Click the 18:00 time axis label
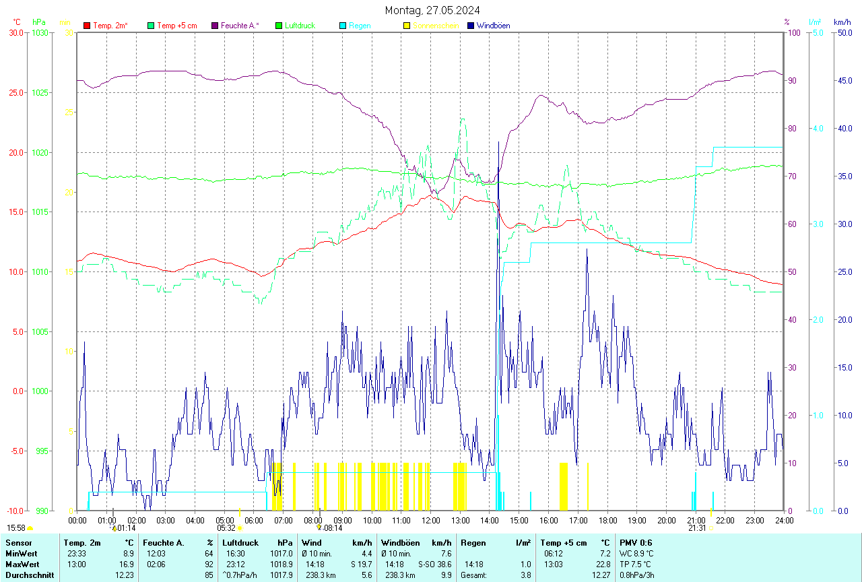862x582 pixels. pyautogui.click(x=607, y=520)
